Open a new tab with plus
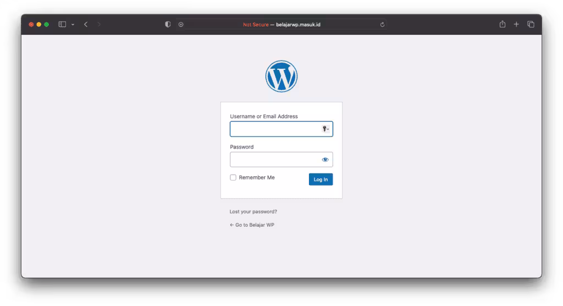This screenshot has width=563, height=306. [516, 24]
